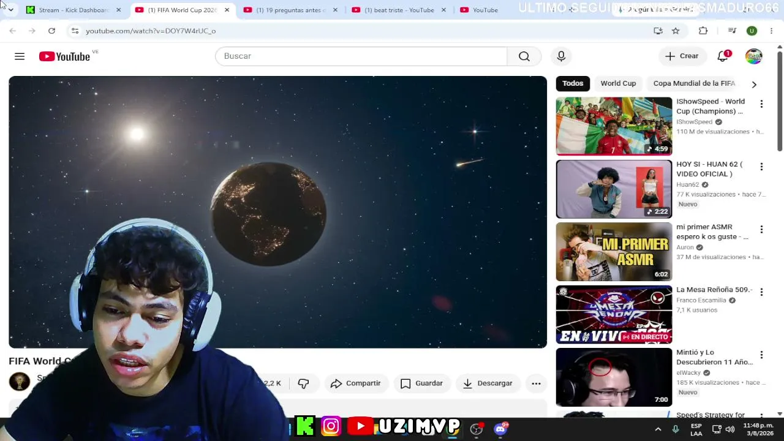Screen dimensions: 784x441
Task: Show more filter chips with the arrow
Action: 754,84
